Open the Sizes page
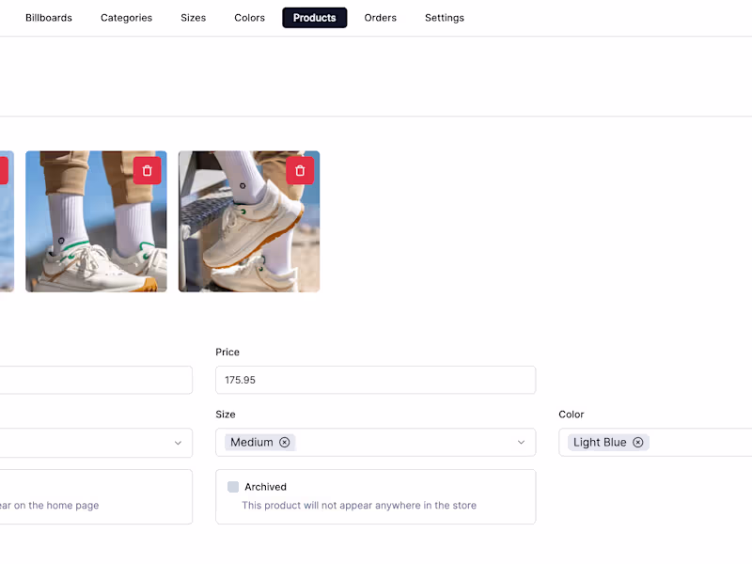Viewport: 752px width, 564px height. tap(193, 17)
